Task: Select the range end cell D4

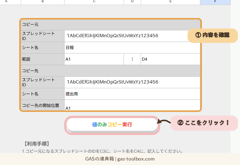Action: [170, 59]
